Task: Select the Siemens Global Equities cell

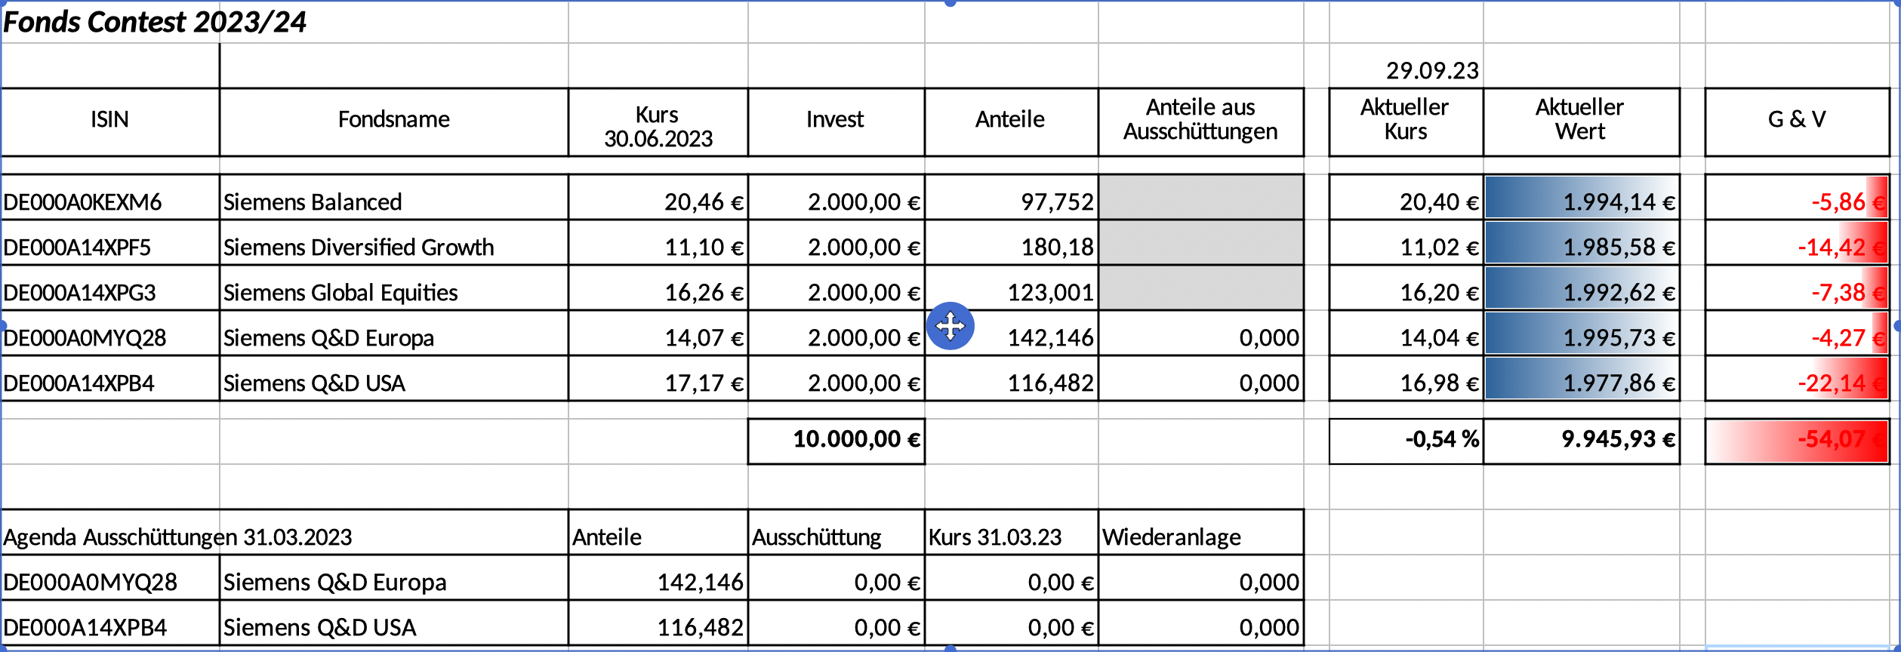Action: [x=340, y=293]
